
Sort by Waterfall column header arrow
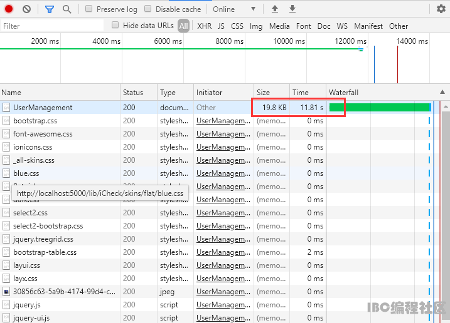point(443,93)
